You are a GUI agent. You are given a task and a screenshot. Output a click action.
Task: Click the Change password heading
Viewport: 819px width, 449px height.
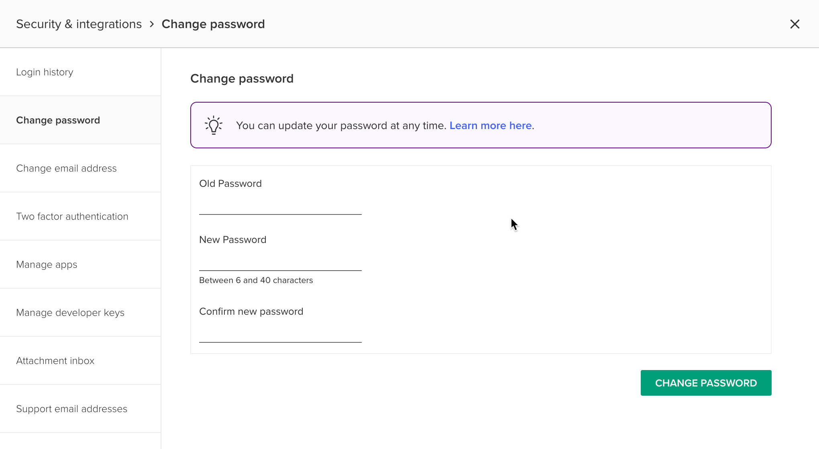pos(242,79)
